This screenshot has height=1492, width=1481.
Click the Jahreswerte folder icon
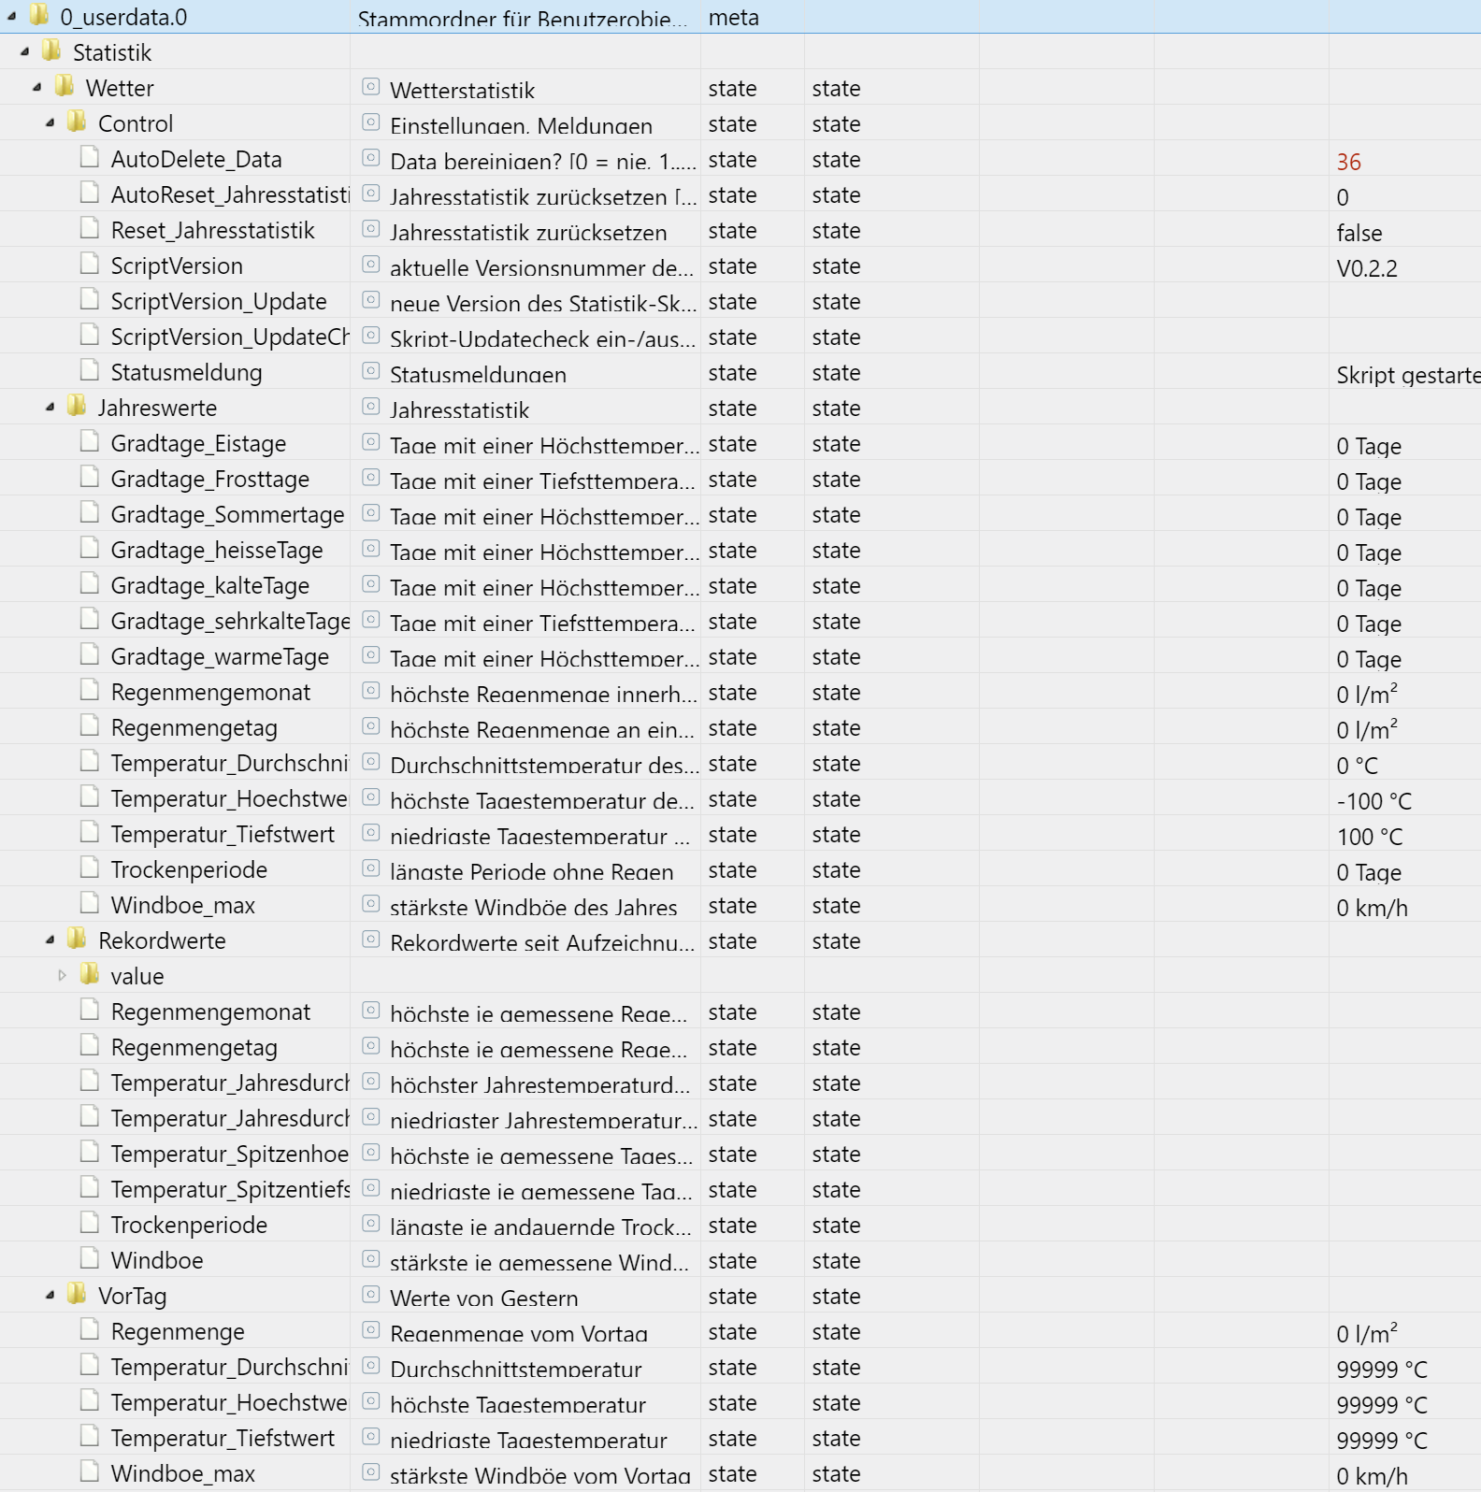pos(77,406)
